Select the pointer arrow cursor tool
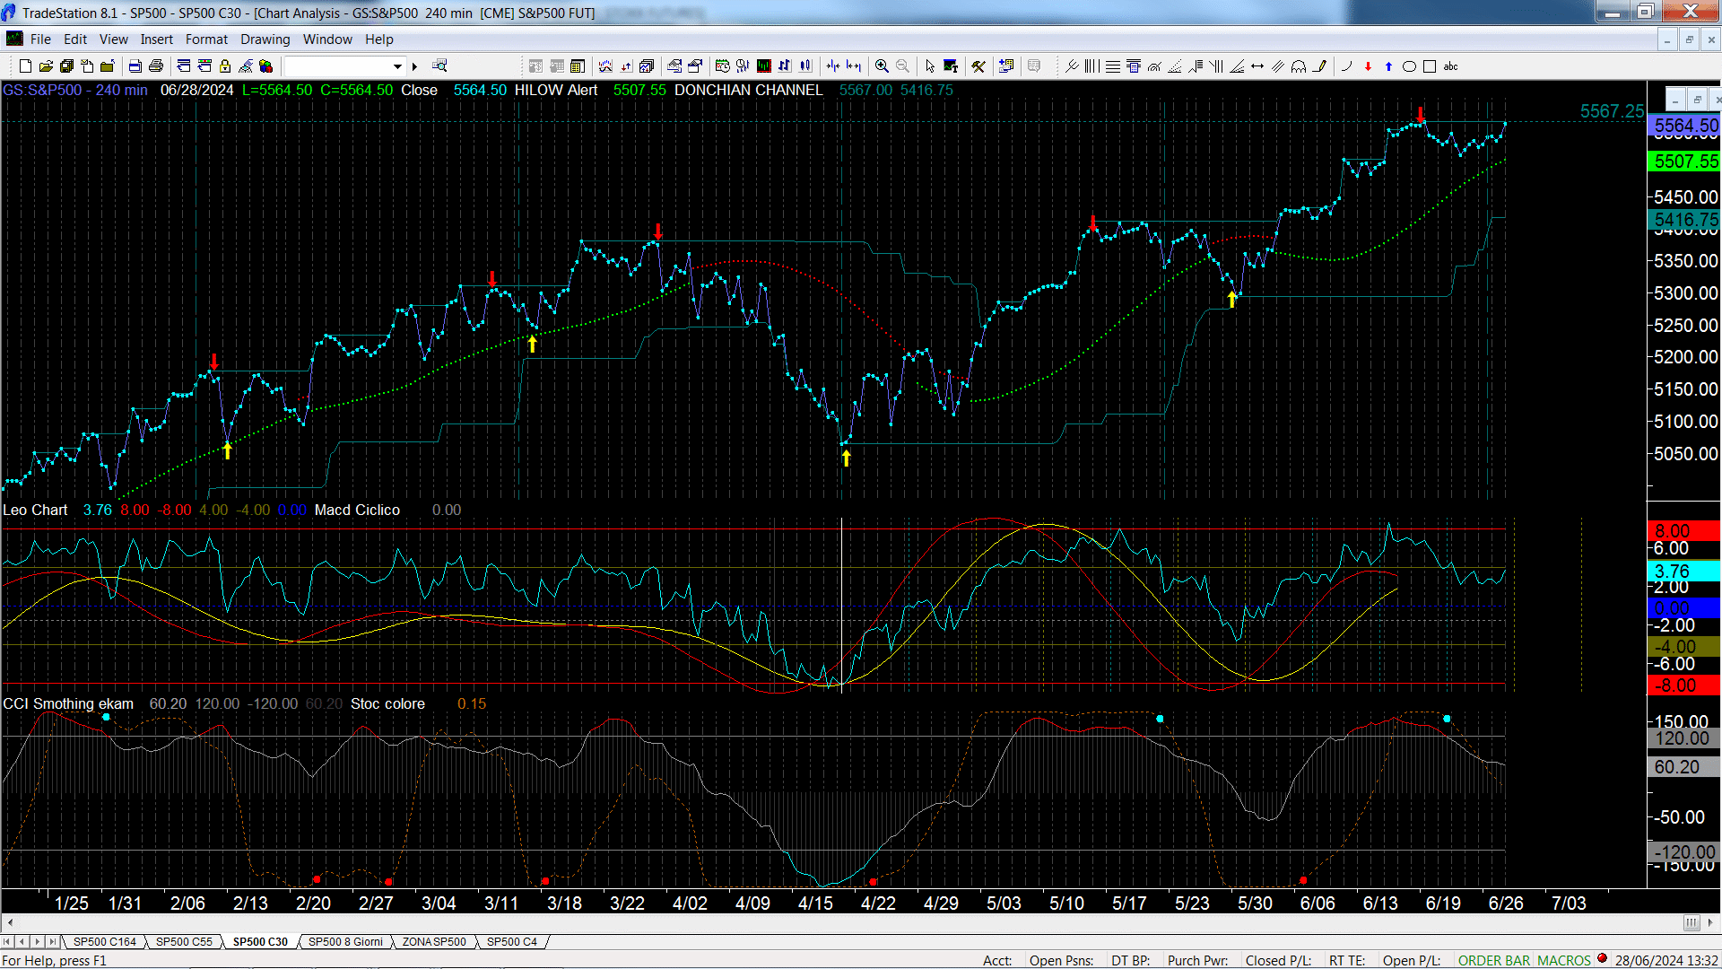 click(930, 66)
